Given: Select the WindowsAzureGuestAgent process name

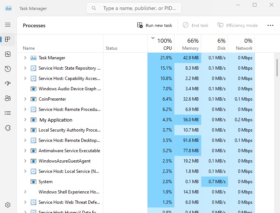Looking at the screenshot, I should click(x=65, y=161).
